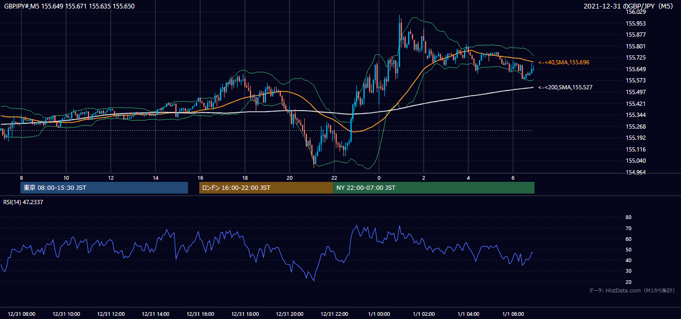Click the 12/31 12:00 time label
681x319 pixels.
coord(111,314)
